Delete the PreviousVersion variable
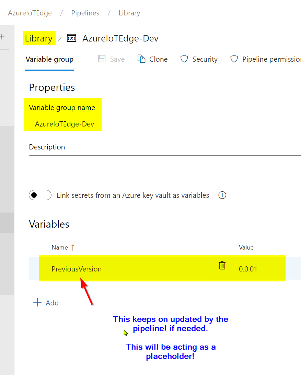Screen dimensions: 301x375 pos(222,265)
